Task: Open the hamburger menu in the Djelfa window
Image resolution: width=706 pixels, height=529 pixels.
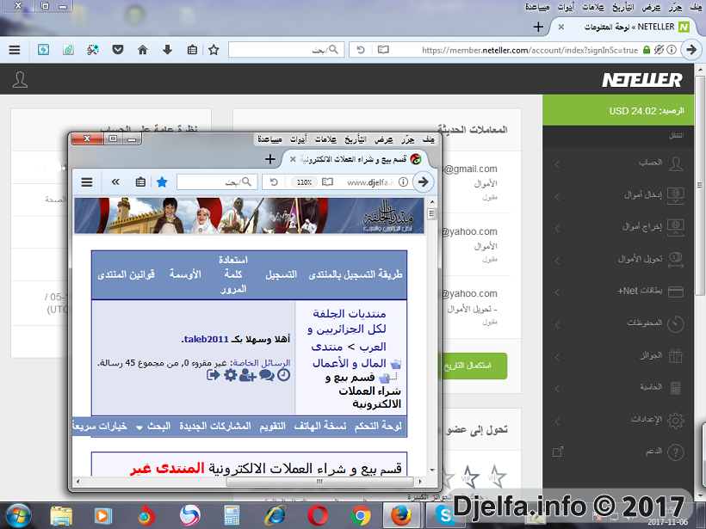Action: [x=87, y=181]
